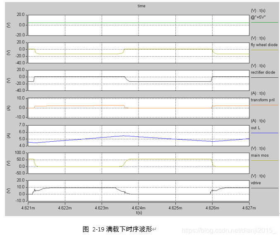
Task: Click the 'time' title at top
Action: [141, 6]
